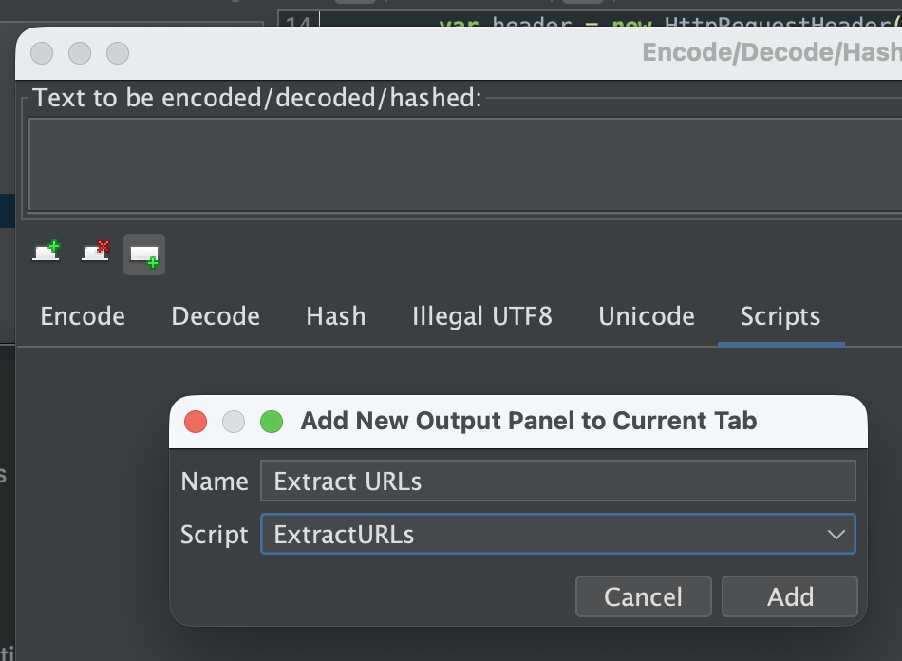
Task: Click the remove tab icon with red X
Action: 94,251
